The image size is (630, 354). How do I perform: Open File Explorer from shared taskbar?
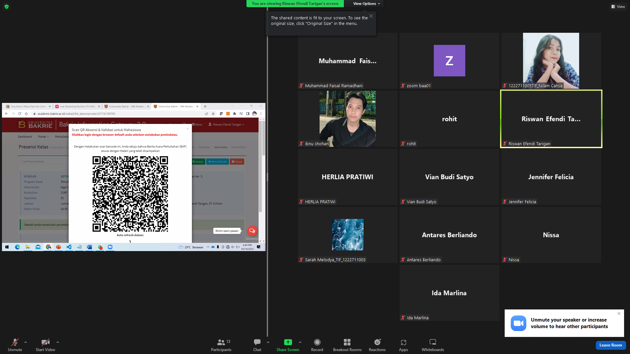point(28,247)
